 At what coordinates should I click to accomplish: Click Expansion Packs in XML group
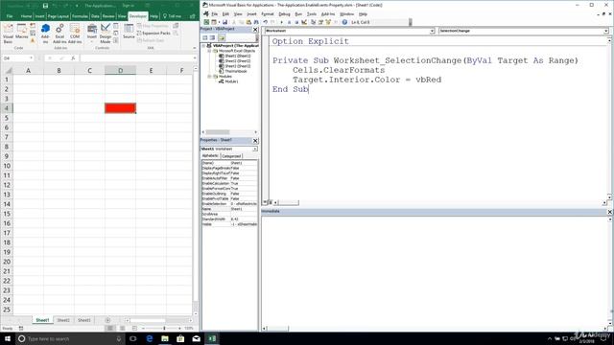(153, 34)
